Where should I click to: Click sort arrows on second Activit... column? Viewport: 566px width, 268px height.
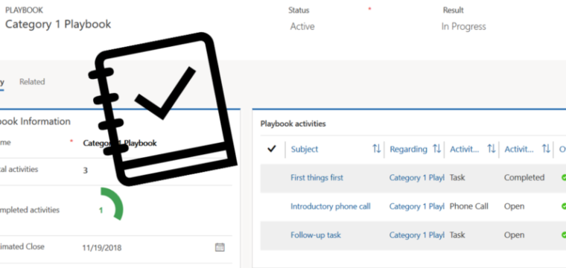(x=546, y=149)
